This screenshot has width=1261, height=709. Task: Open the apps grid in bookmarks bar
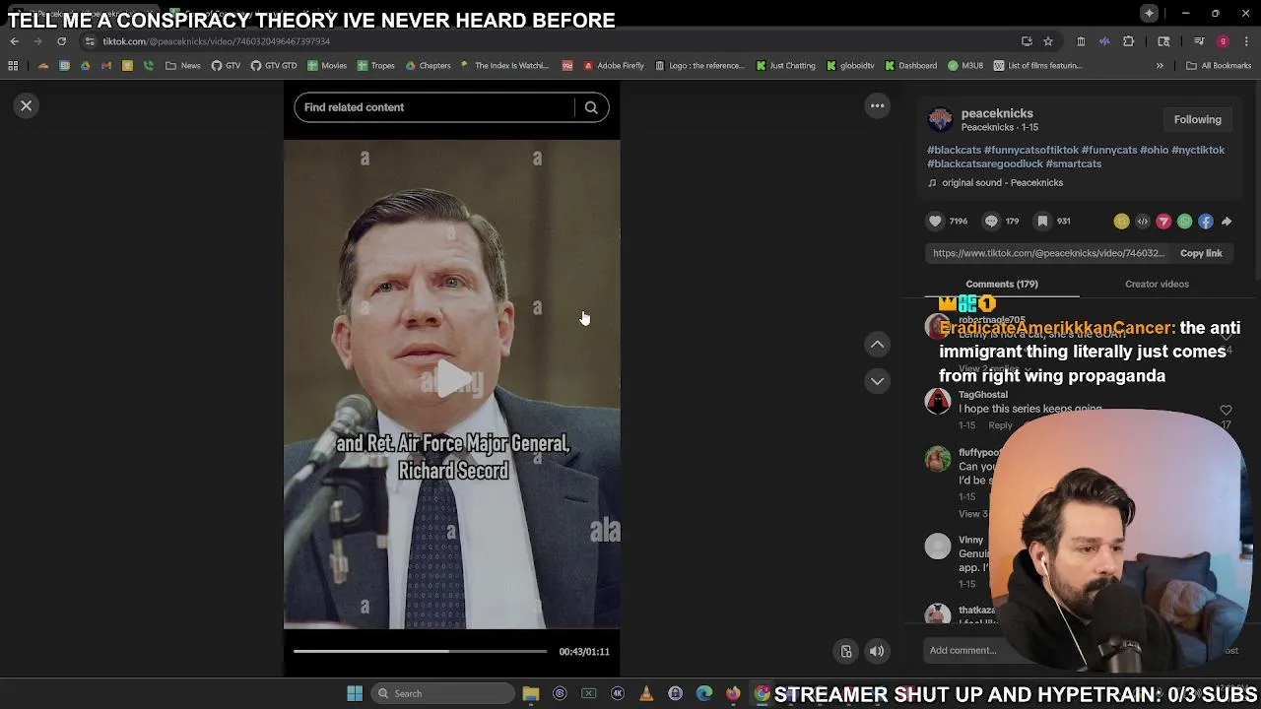point(13,66)
